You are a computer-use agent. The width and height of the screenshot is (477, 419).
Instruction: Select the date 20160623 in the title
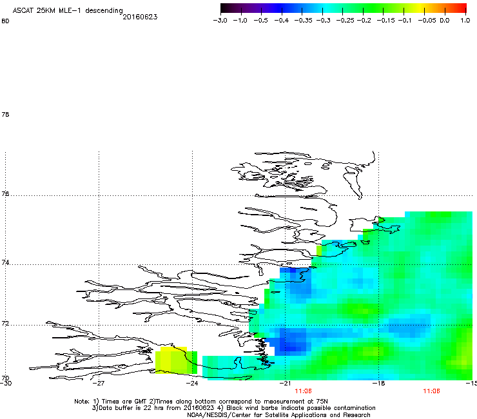tap(140, 17)
